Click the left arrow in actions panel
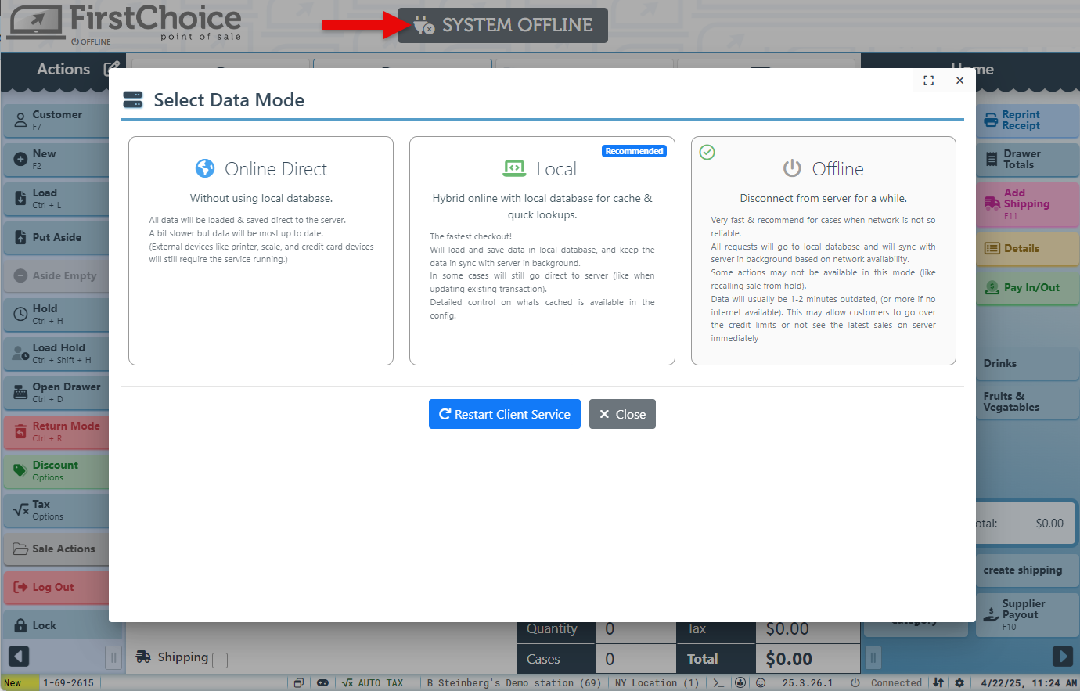This screenshot has height=691, width=1080. [x=18, y=657]
